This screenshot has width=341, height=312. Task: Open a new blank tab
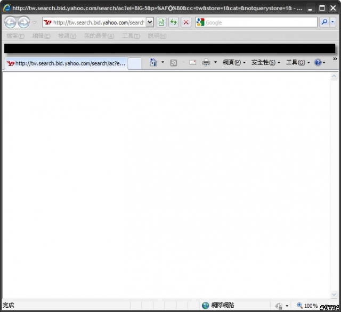coord(135,64)
